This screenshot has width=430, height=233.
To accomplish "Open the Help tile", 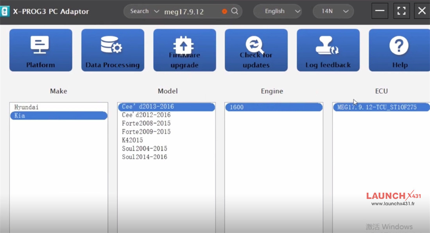I will click(x=399, y=50).
